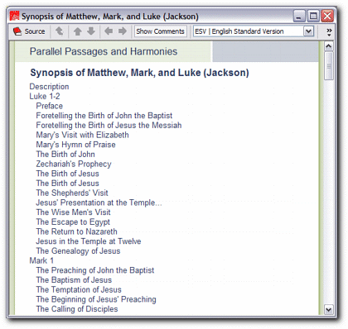Image resolution: width=348 pixels, height=329 pixels.
Task: Close the Synopsis window
Action: click(327, 16)
